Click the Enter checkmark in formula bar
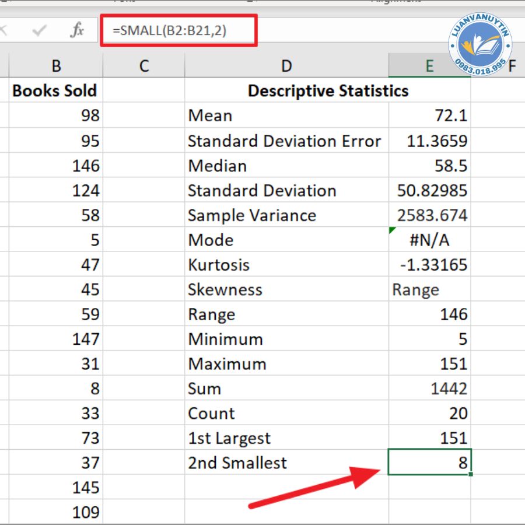This screenshot has width=525, height=525. click(x=39, y=31)
